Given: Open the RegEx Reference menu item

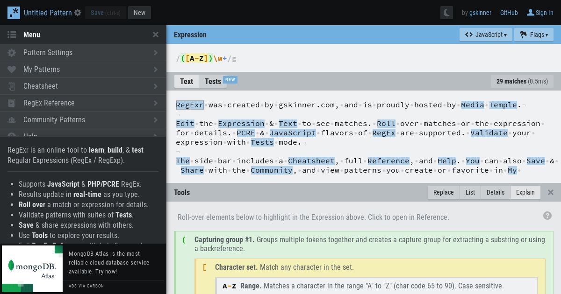Looking at the screenshot, I should 83,103.
